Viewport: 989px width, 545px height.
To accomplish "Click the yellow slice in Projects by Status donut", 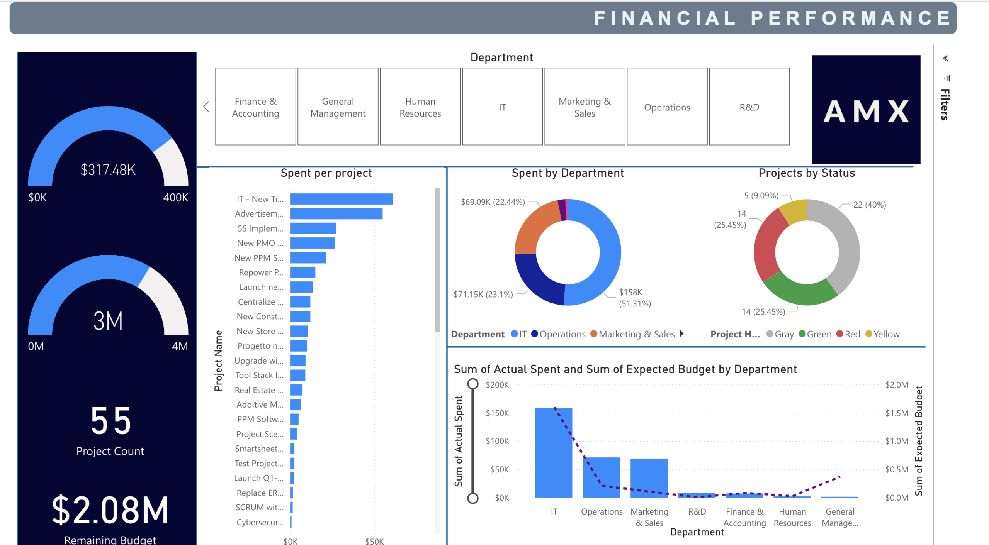I will tap(796, 210).
